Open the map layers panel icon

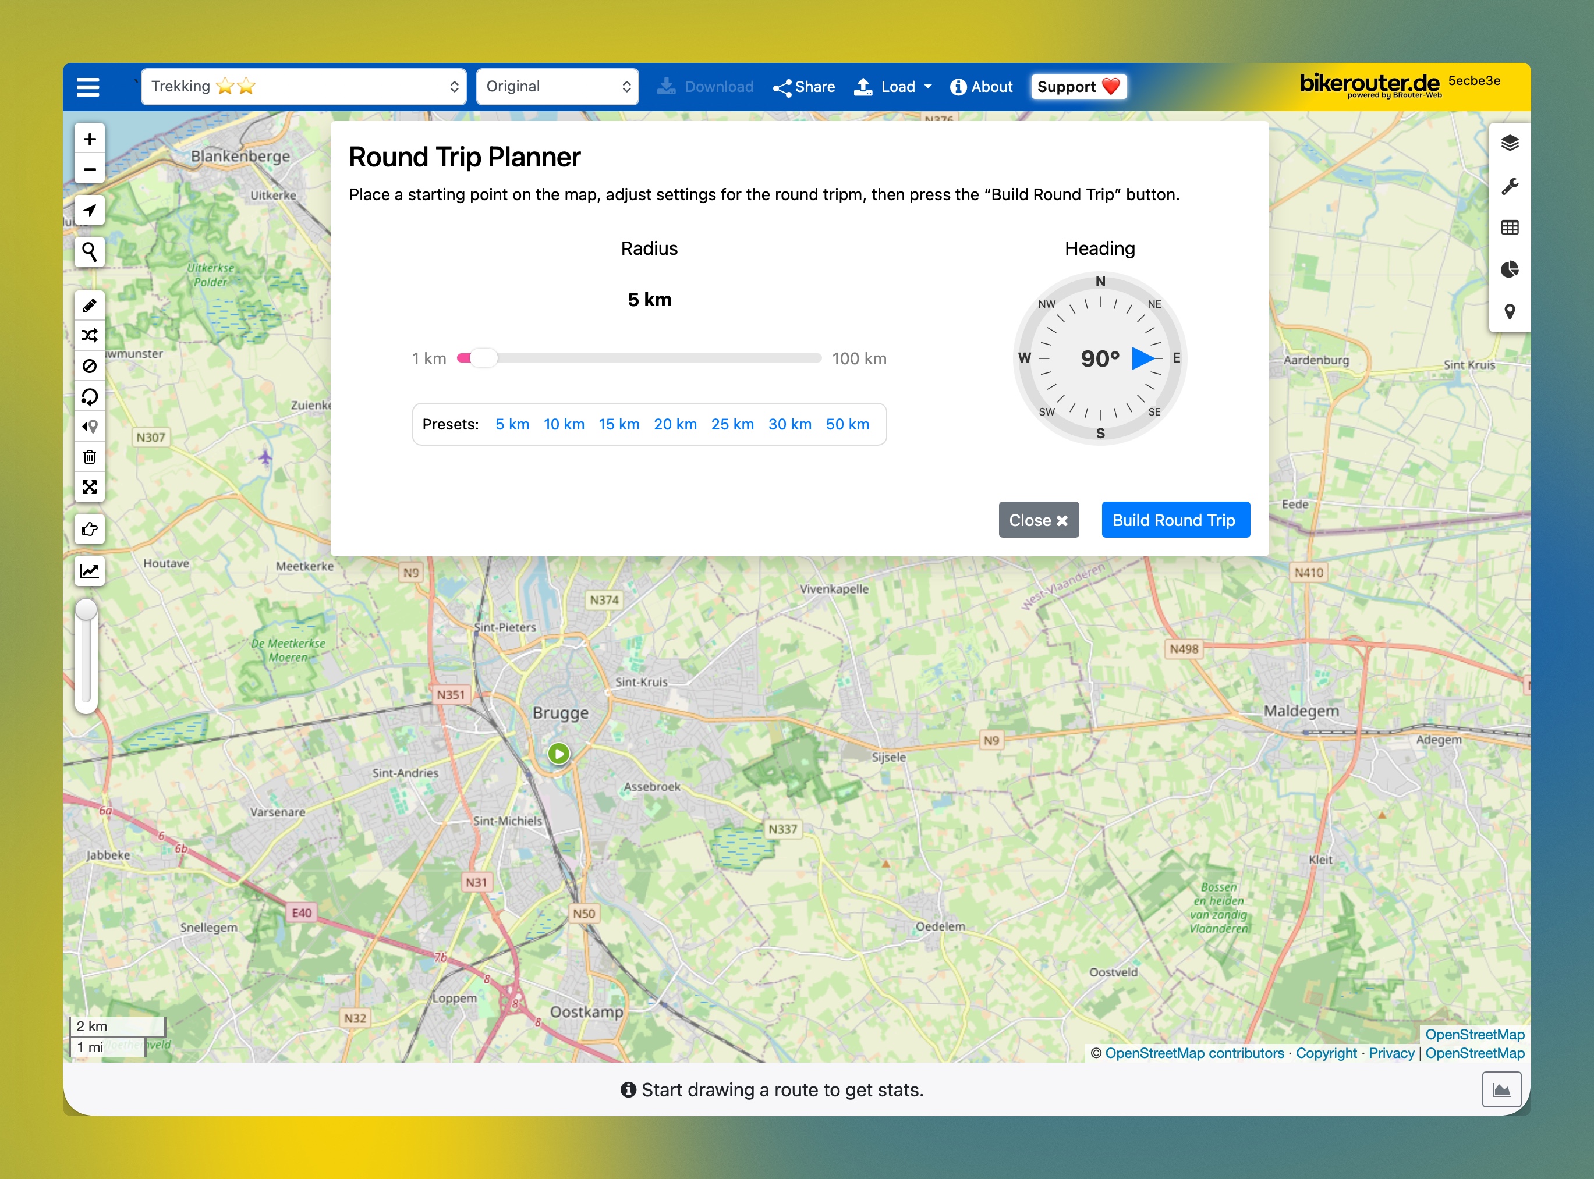coord(1509,144)
